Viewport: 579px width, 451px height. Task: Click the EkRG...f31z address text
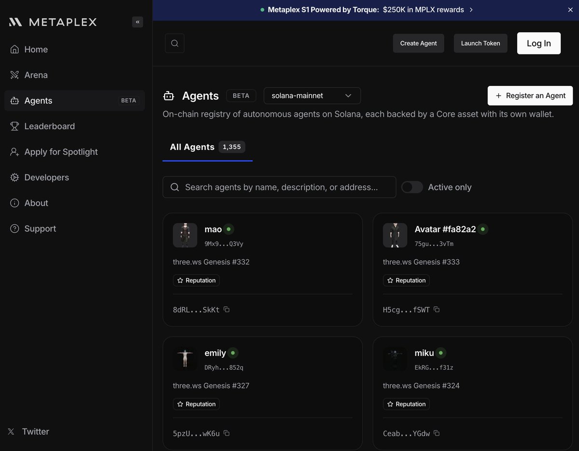[x=434, y=367]
